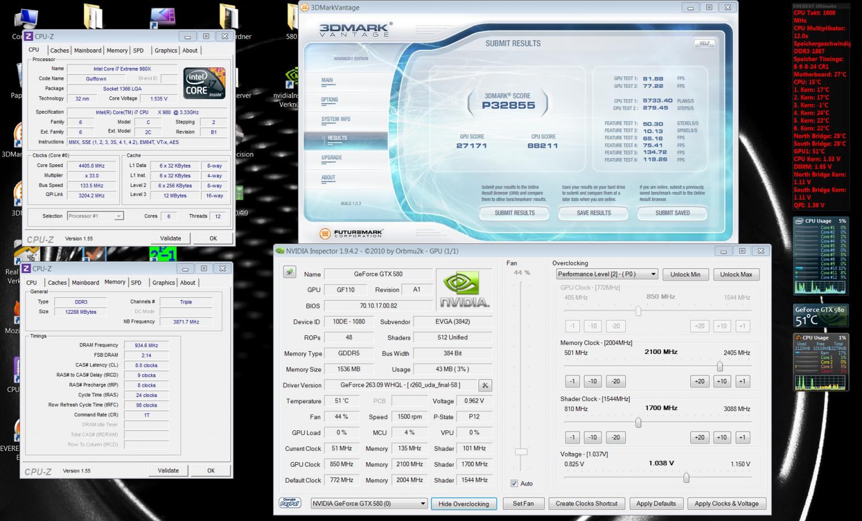Switch to the Mainboard tab in the top CPU-Z window
This screenshot has height=521, width=862.
(x=88, y=50)
